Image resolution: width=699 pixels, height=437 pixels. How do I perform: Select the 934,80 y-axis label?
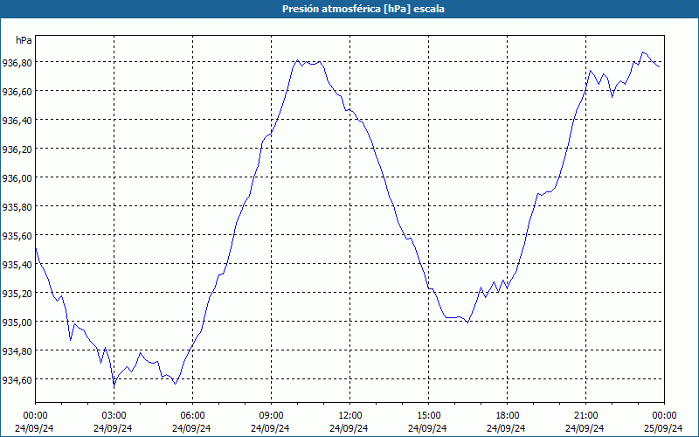coord(17,351)
